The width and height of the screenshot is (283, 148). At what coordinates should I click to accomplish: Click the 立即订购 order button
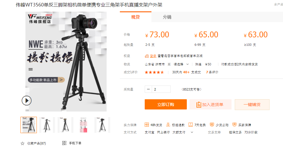(x=166, y=105)
